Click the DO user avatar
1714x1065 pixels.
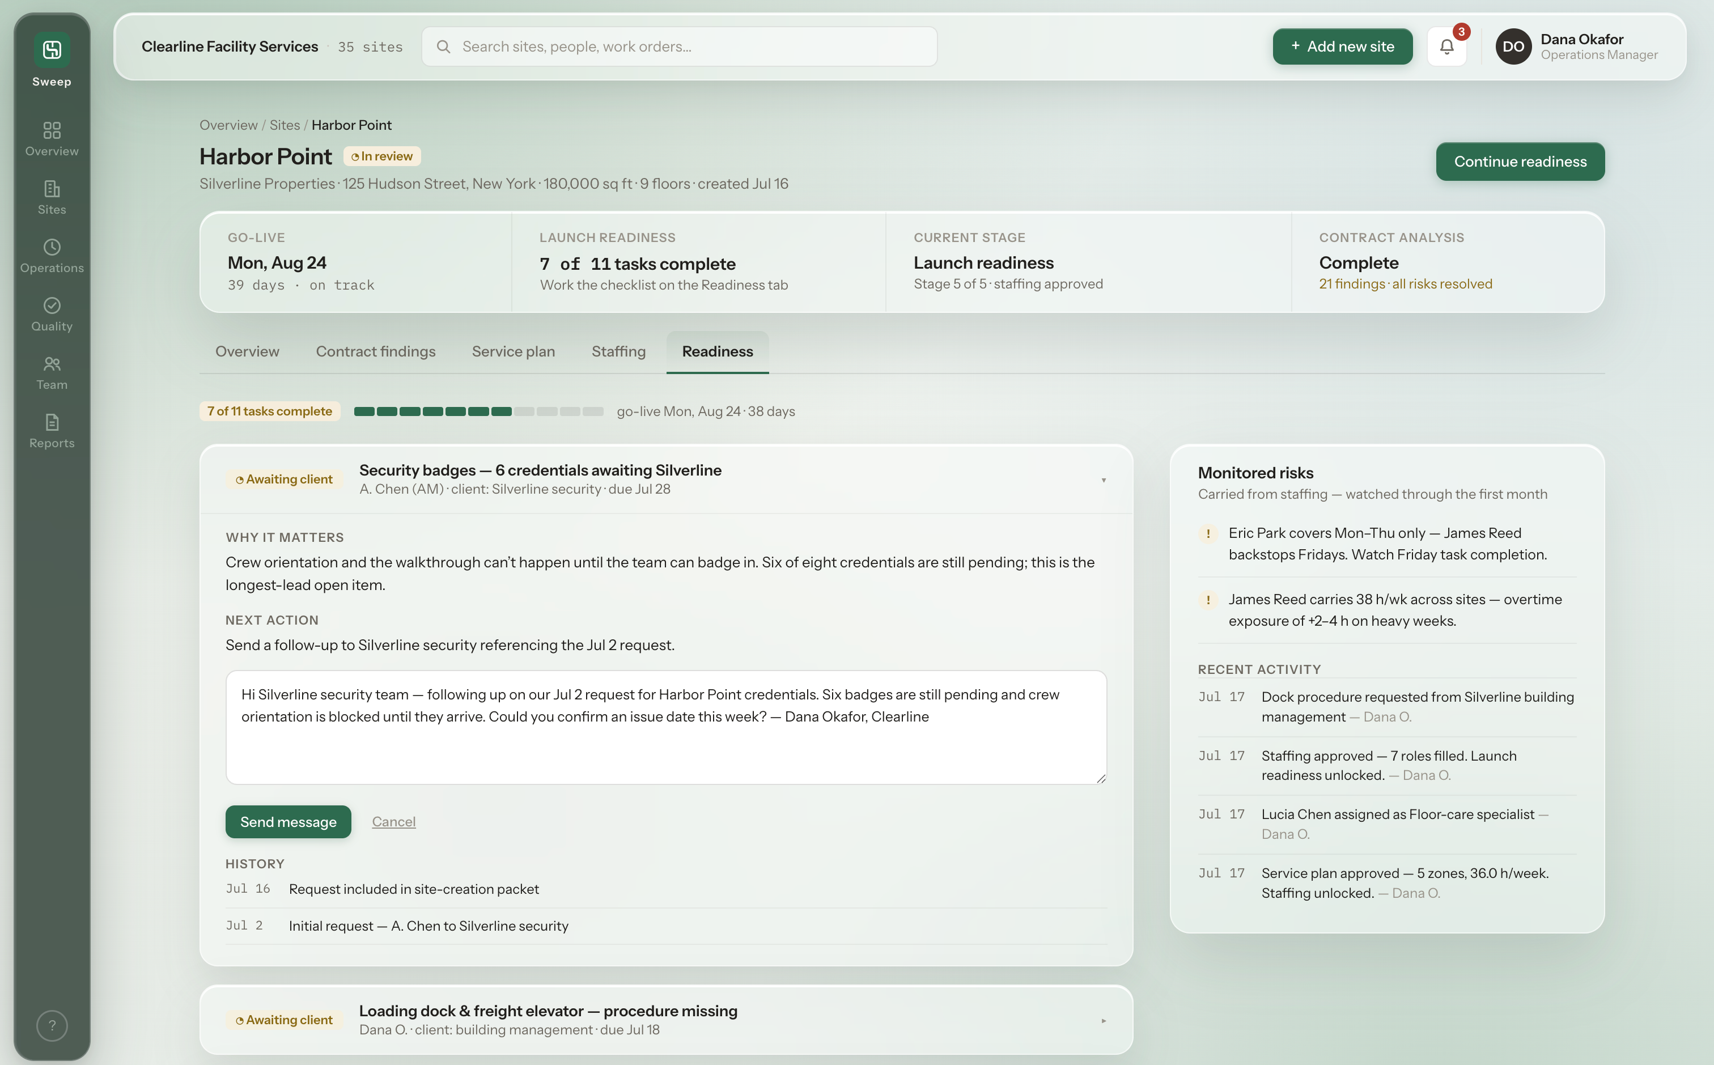tap(1513, 46)
